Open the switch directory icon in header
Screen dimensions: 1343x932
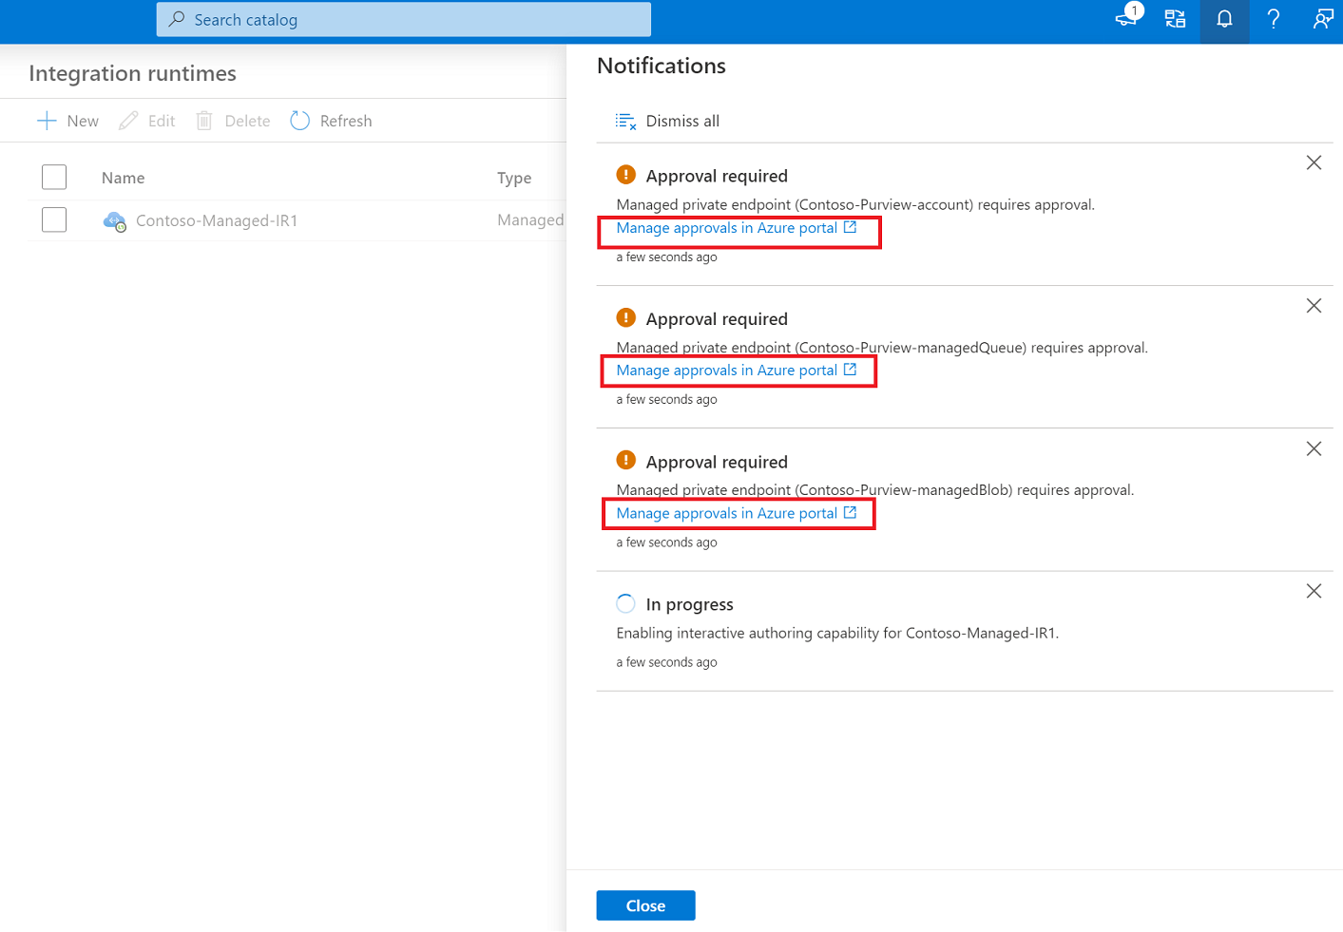[1175, 19]
